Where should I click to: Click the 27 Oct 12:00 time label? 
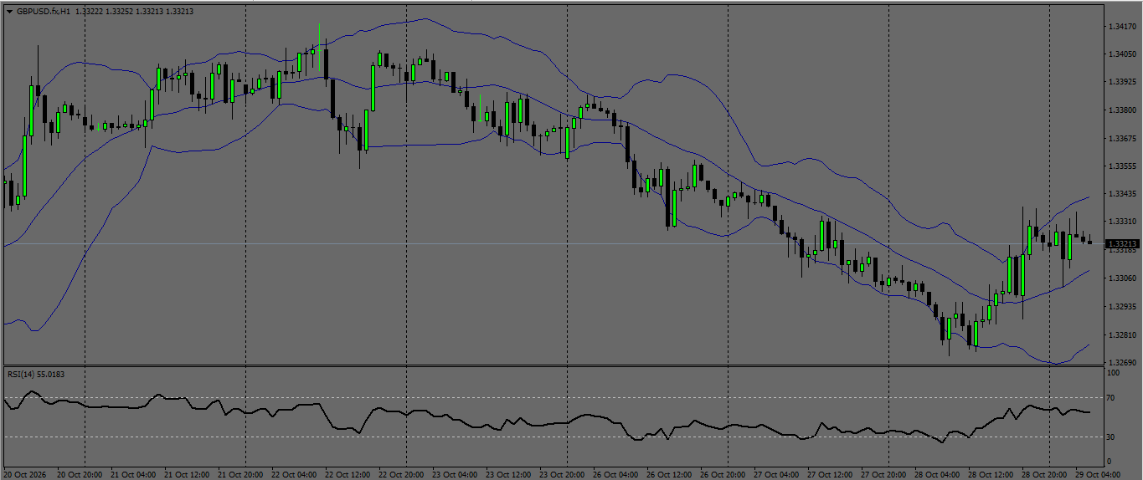coord(830,474)
